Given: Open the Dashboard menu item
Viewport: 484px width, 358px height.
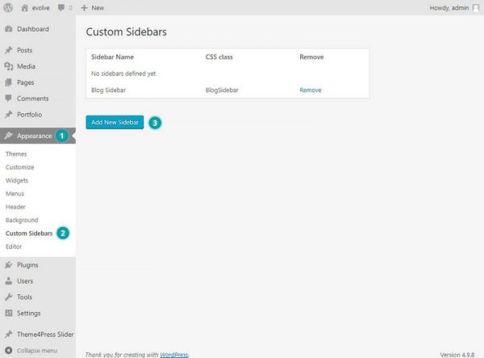Looking at the screenshot, I should (x=33, y=29).
